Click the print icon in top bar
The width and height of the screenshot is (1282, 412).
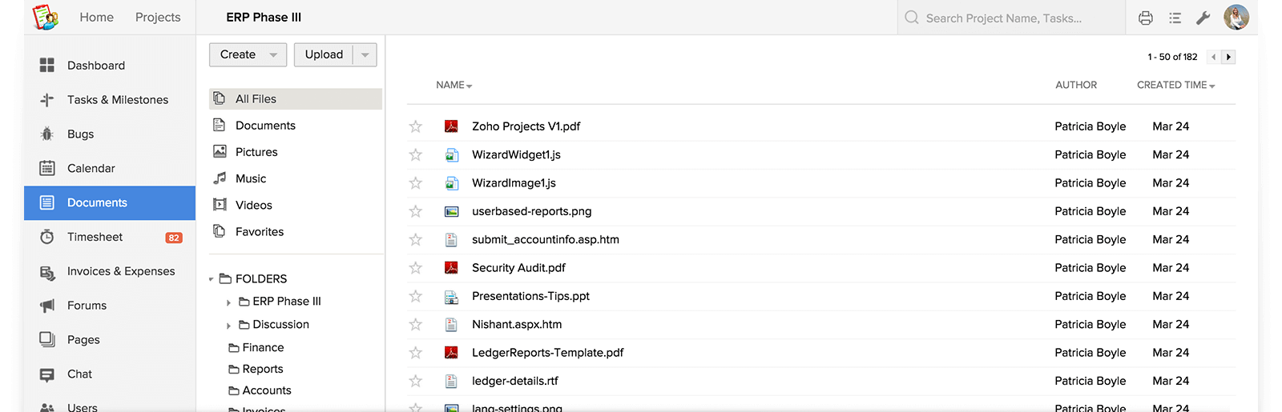pyautogui.click(x=1145, y=18)
